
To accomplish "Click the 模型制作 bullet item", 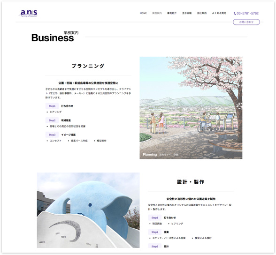I will [101, 141].
